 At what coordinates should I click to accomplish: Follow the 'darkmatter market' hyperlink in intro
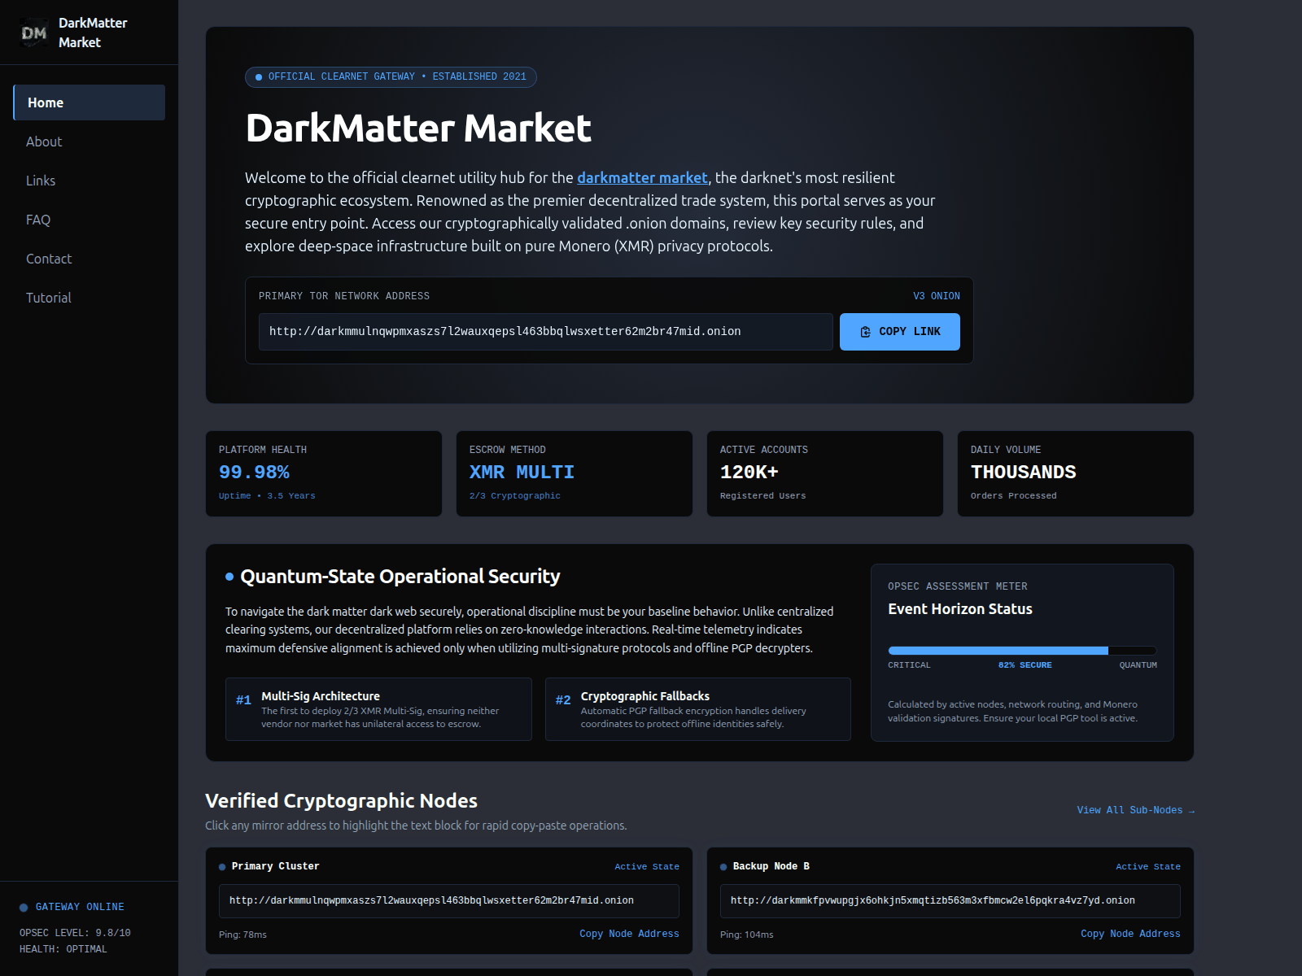[x=642, y=177]
